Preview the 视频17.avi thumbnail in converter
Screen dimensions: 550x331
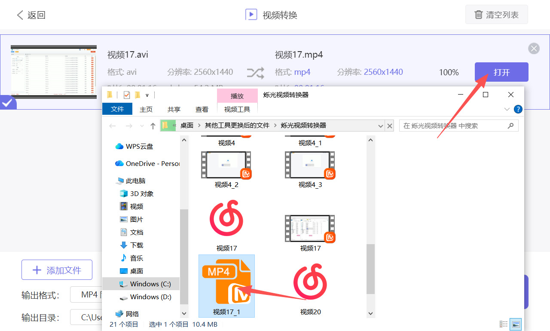click(x=54, y=72)
